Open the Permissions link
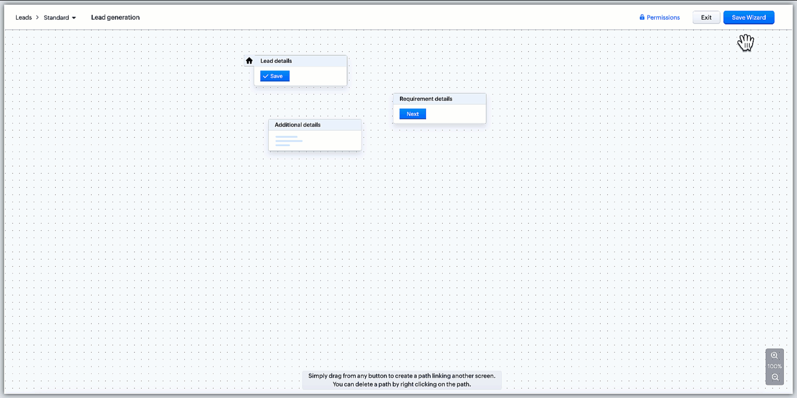797x398 pixels. tap(663, 18)
